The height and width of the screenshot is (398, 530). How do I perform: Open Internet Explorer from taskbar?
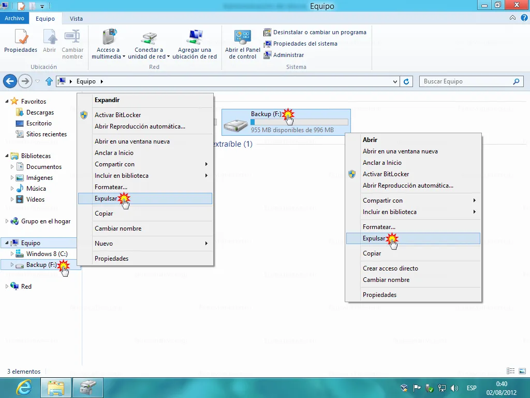tap(24, 388)
